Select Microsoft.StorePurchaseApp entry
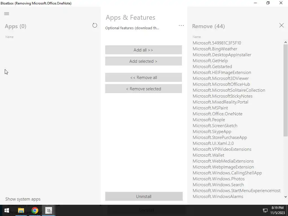288x216 pixels. [x=220, y=137]
